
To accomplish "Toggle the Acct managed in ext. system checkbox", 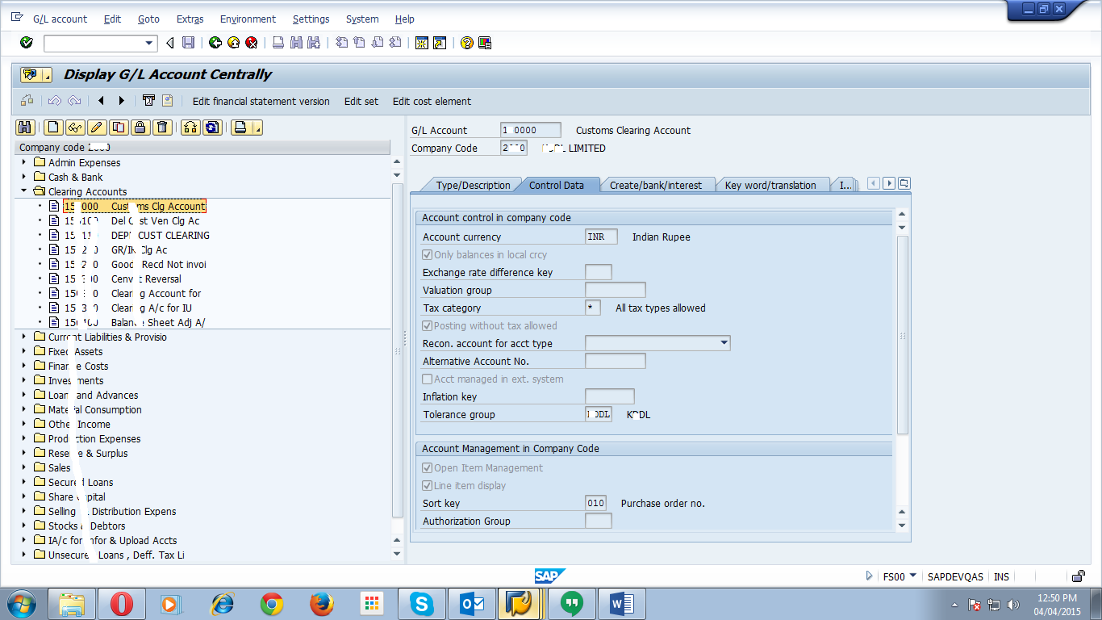I will tap(427, 379).
